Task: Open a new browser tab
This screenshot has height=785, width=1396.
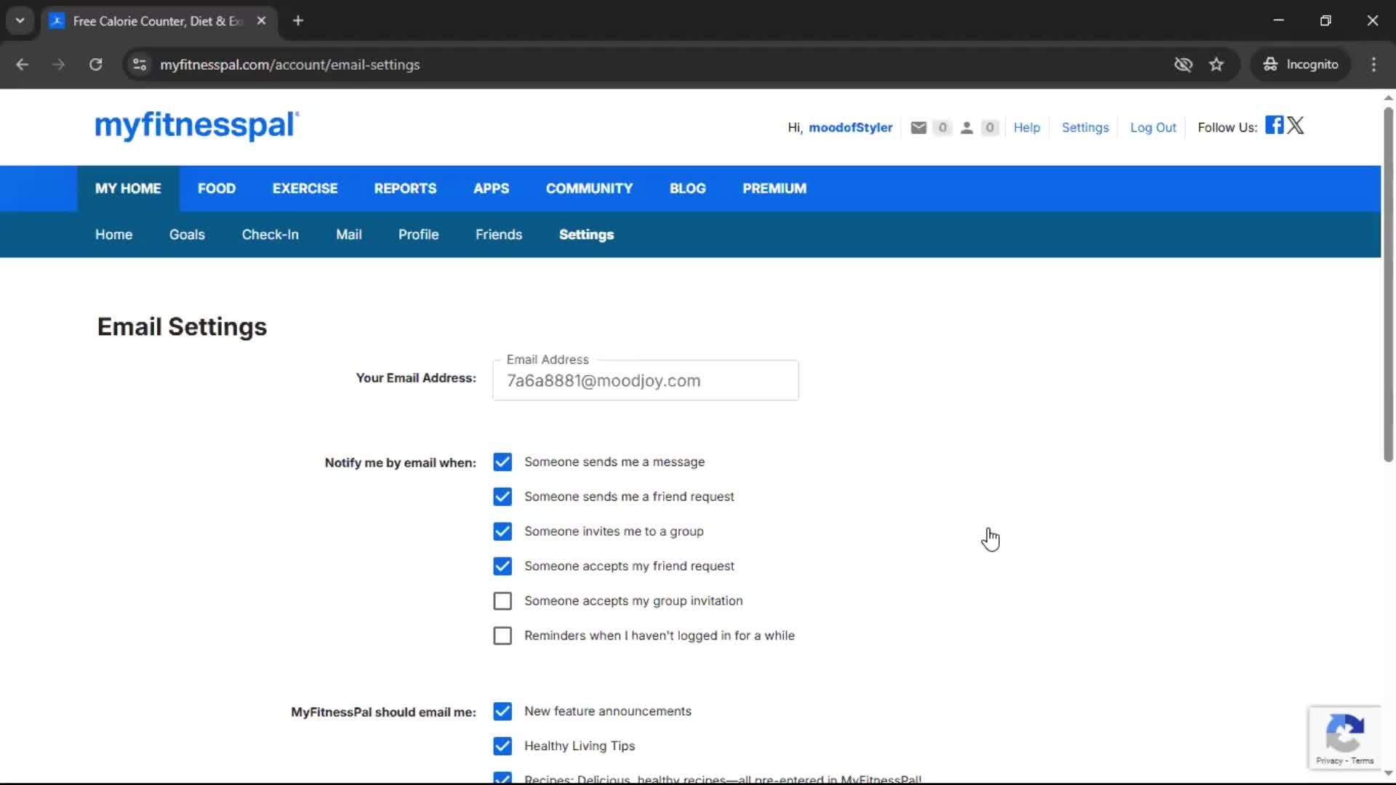Action: point(298,20)
